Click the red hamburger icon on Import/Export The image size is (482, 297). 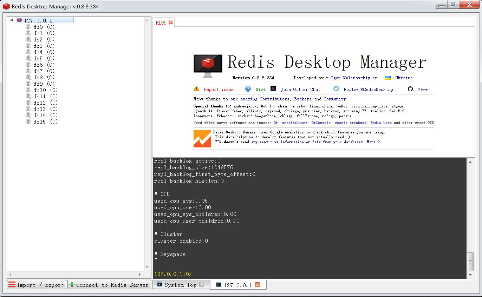click(x=12, y=285)
